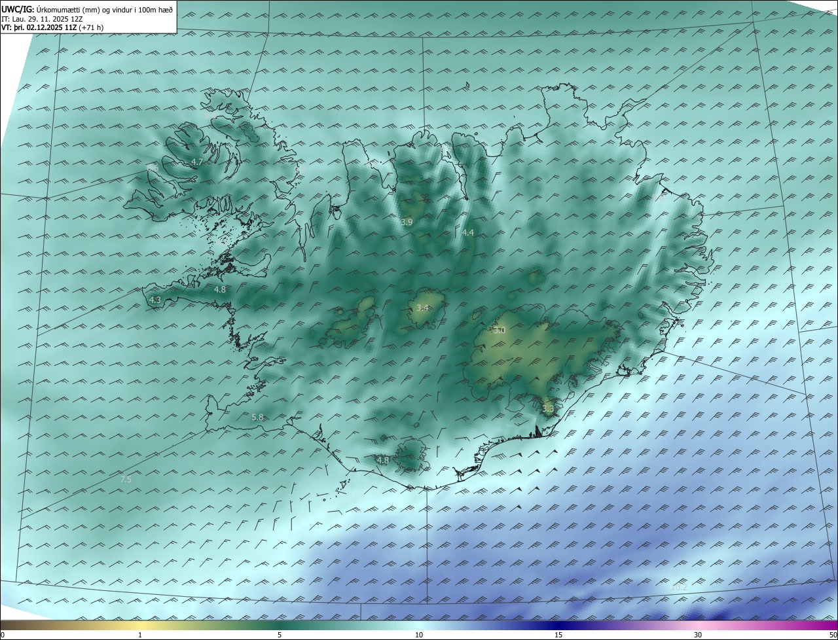
Task: Select the 4.7 value in the Westfjords
Action: tap(197, 162)
